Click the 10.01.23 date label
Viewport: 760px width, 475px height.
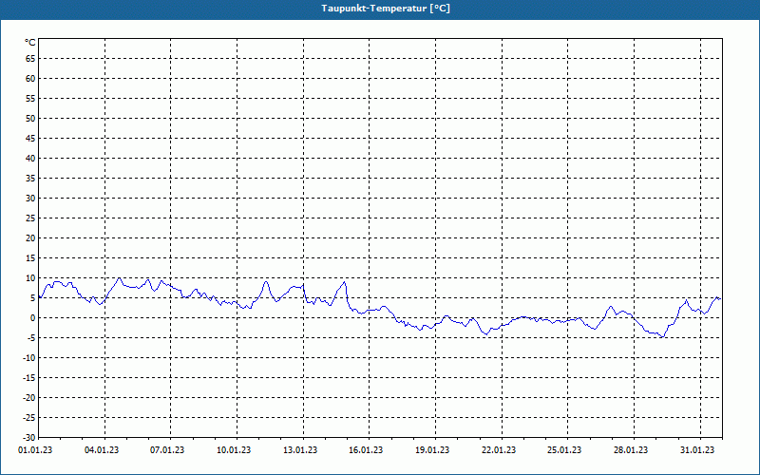point(234,450)
